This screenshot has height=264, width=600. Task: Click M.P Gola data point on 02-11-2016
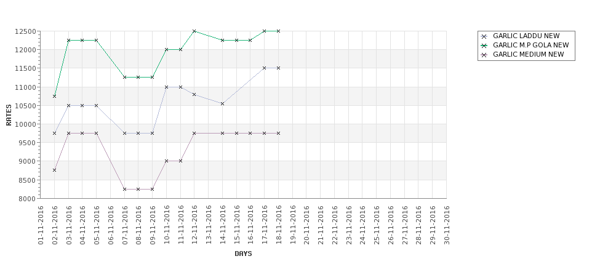click(54, 96)
